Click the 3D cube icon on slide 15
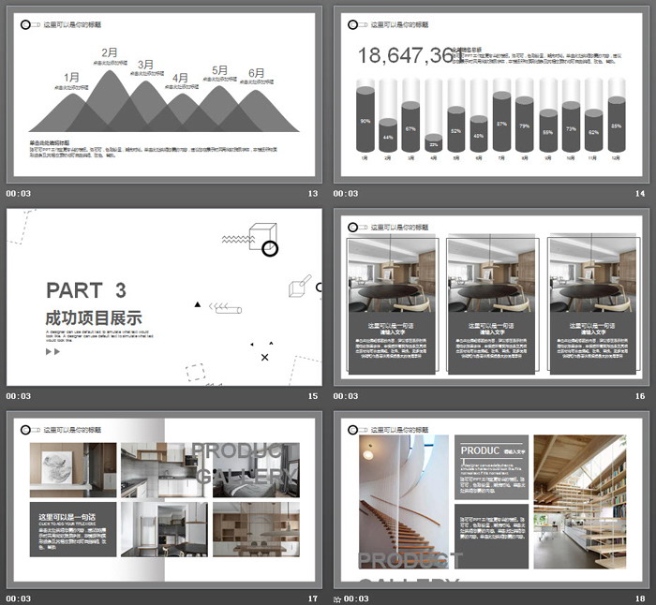 (x=261, y=232)
